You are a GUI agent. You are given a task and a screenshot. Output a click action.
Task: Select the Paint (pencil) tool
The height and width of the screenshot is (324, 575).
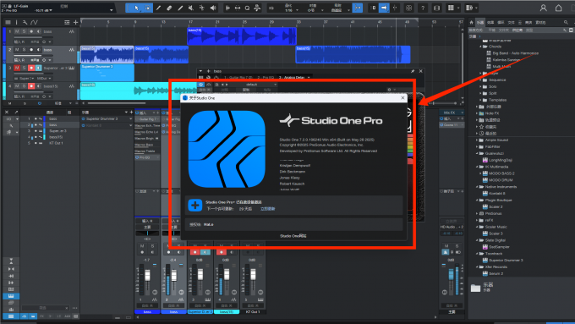coord(180,8)
